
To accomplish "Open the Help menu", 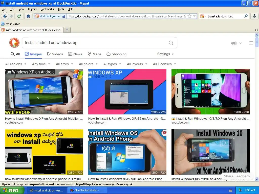I will [70, 9].
